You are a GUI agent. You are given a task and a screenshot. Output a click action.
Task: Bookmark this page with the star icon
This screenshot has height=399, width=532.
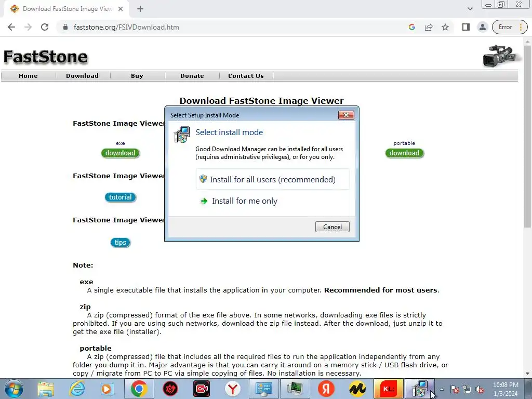445,27
